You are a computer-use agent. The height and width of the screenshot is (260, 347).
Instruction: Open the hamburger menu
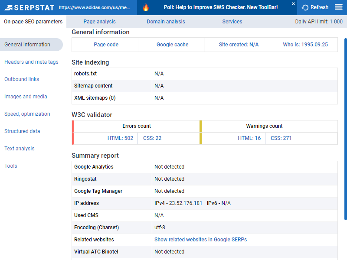pos(339,7)
